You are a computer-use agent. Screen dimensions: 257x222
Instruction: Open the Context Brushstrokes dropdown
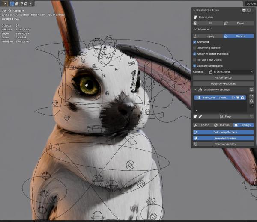(231, 72)
